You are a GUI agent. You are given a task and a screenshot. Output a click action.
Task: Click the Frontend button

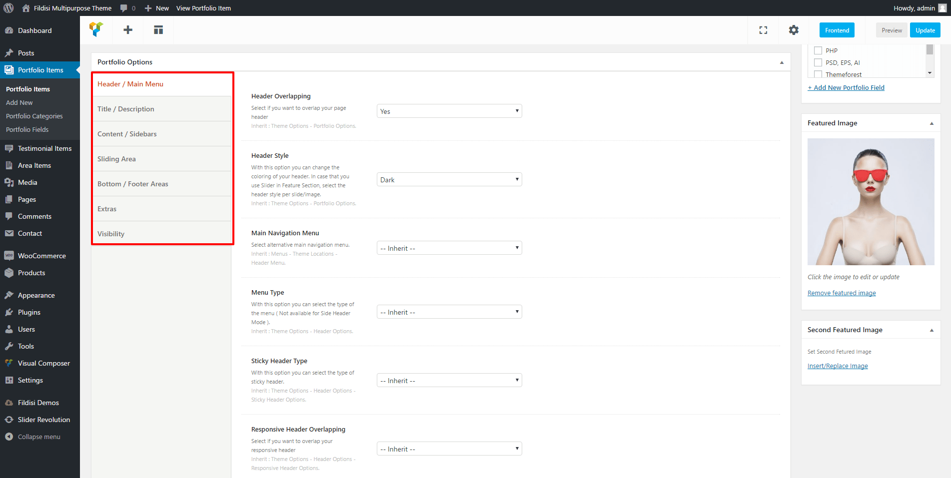pyautogui.click(x=837, y=30)
